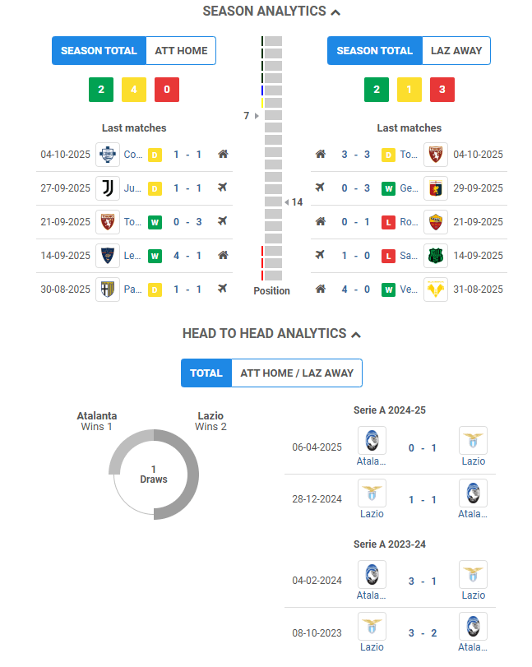Toggle head to head to ATT HOME / LAZ AWAY
Image resolution: width=532 pixels, height=667 pixels.
tap(297, 373)
